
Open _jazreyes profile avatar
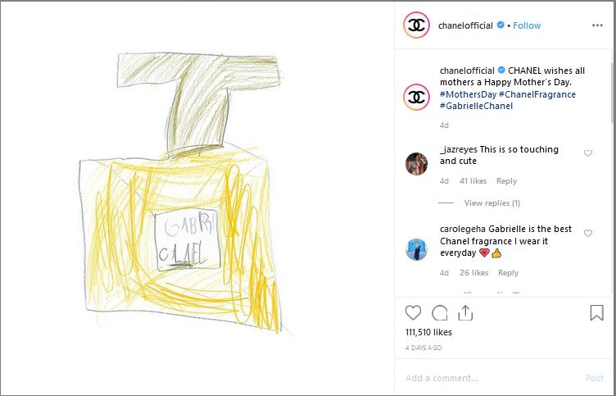pos(416,164)
